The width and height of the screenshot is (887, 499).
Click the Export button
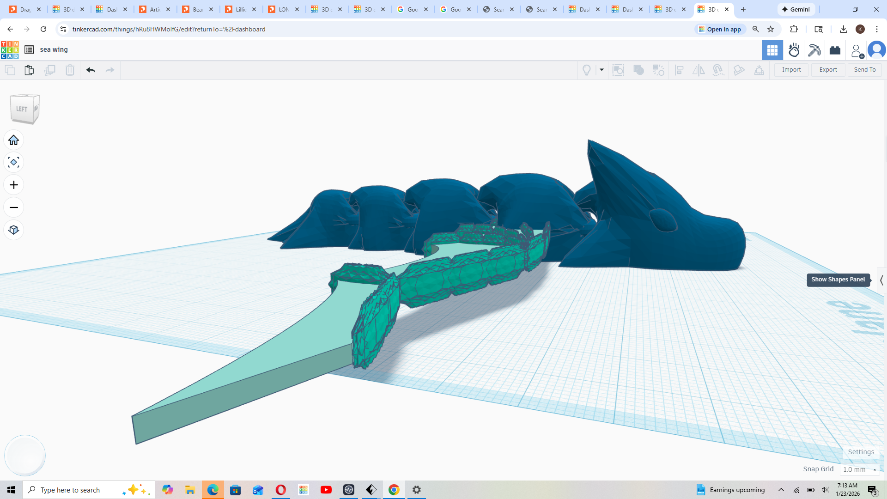tap(828, 70)
